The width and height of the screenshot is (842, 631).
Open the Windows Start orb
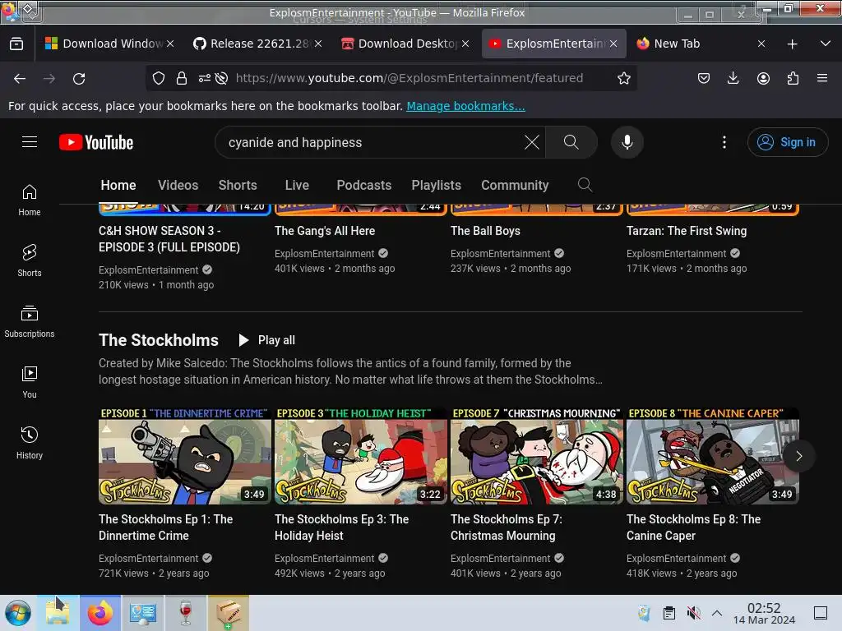(x=18, y=613)
